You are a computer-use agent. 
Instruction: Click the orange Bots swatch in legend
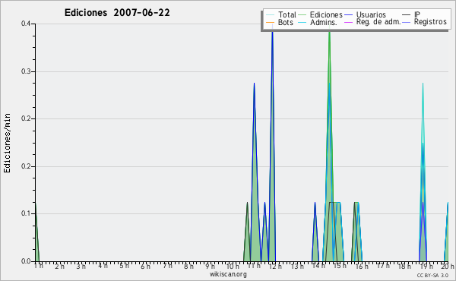point(270,22)
